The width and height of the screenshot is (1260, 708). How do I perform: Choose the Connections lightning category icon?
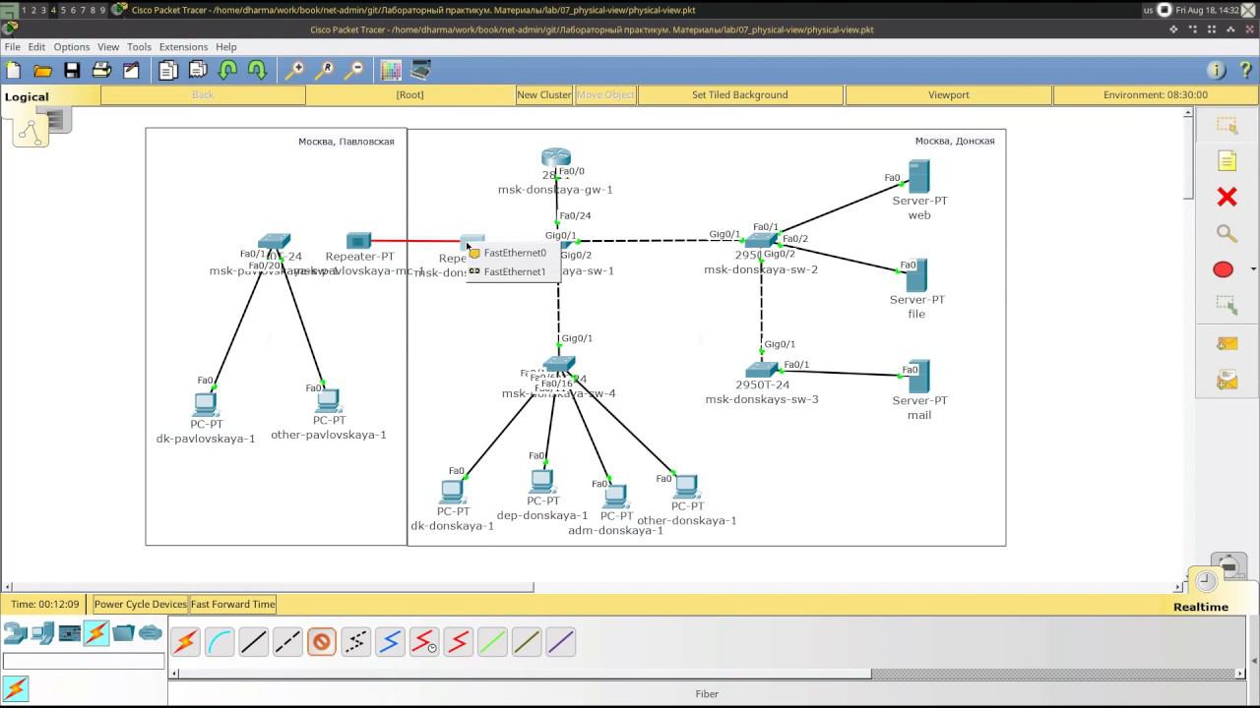pyautogui.click(x=95, y=633)
